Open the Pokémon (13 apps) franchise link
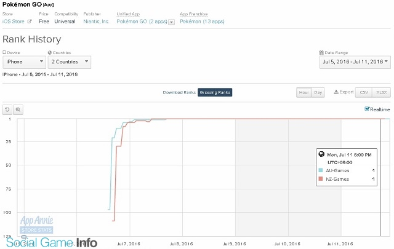Image resolution: width=394 pixels, height=249 pixels. [202, 22]
